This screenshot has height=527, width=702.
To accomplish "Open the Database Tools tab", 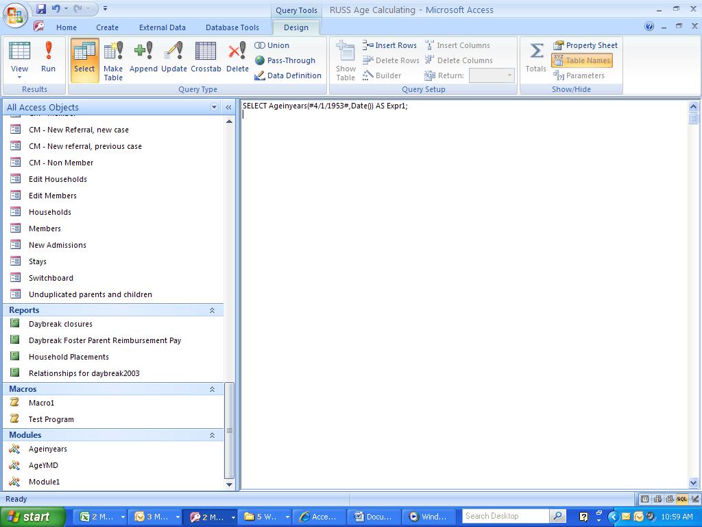I will point(232,27).
